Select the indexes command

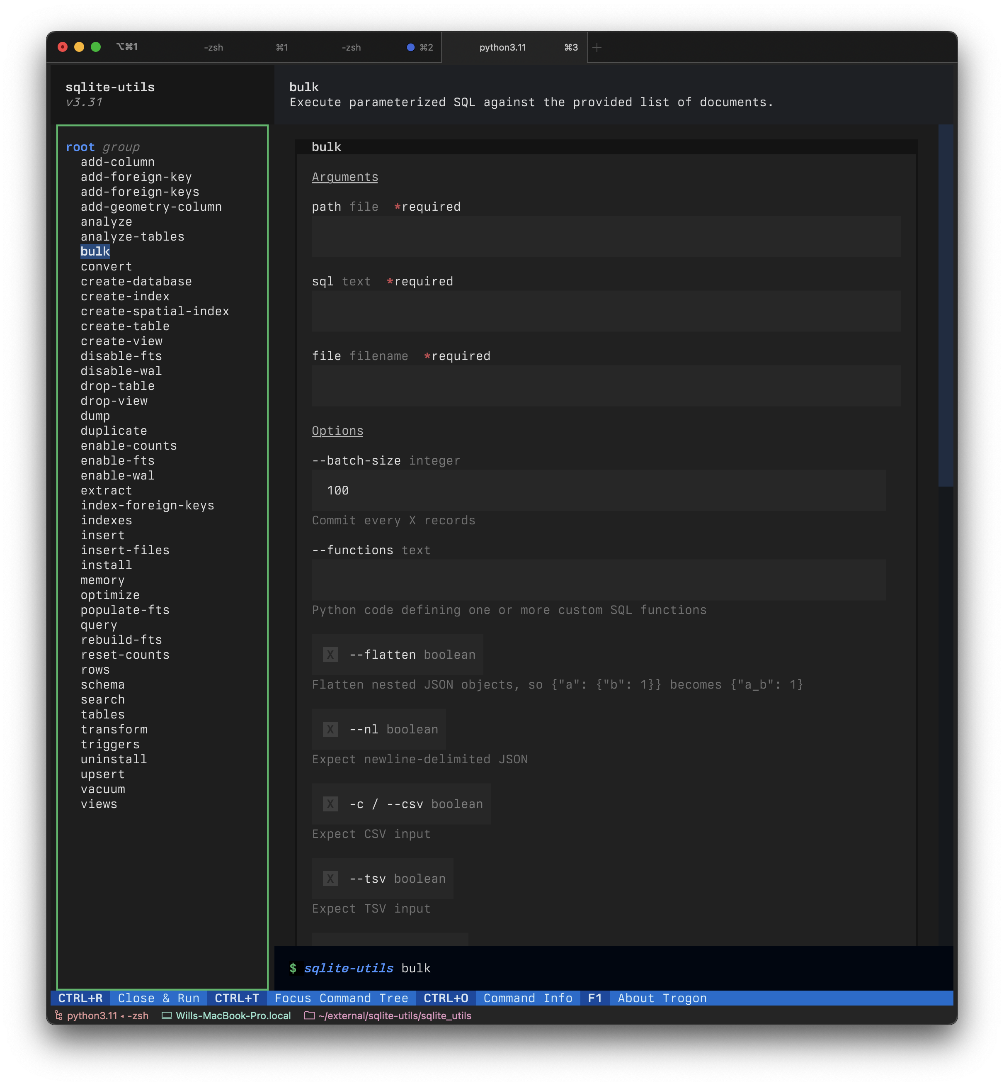[x=106, y=521]
